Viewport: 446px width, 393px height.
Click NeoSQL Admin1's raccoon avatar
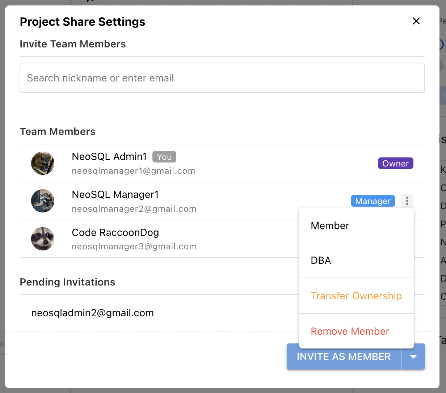[43, 163]
